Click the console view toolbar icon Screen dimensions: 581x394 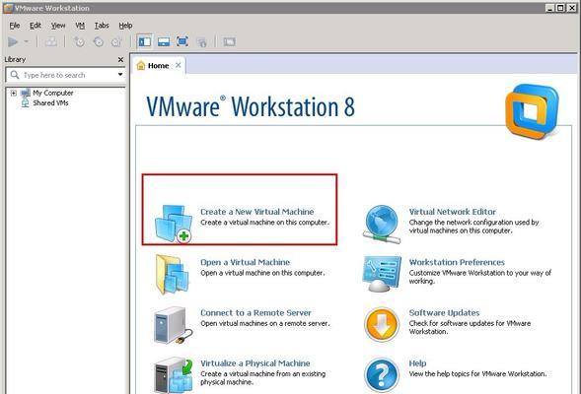[229, 41]
